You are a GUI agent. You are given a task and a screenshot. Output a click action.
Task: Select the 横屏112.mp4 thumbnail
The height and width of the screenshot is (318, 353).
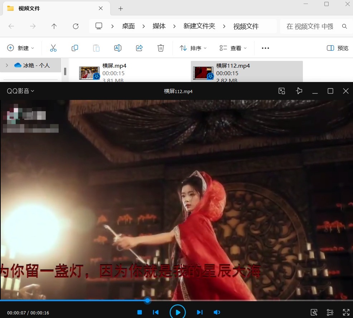click(x=203, y=73)
